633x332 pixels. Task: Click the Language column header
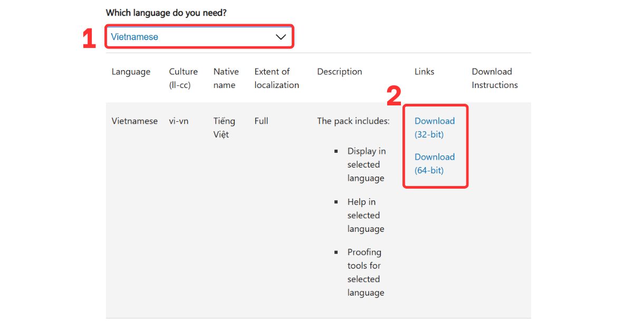tap(131, 72)
